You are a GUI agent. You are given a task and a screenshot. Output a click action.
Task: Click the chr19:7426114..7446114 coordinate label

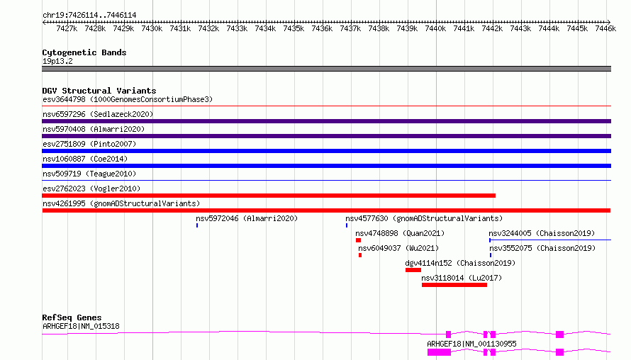(89, 15)
